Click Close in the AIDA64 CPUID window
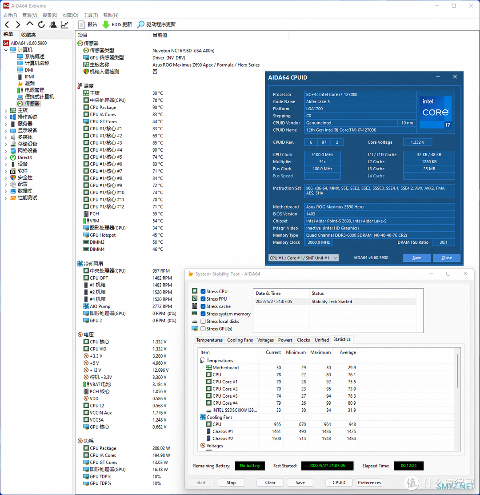Image resolution: width=480 pixels, height=495 pixels. (x=447, y=258)
